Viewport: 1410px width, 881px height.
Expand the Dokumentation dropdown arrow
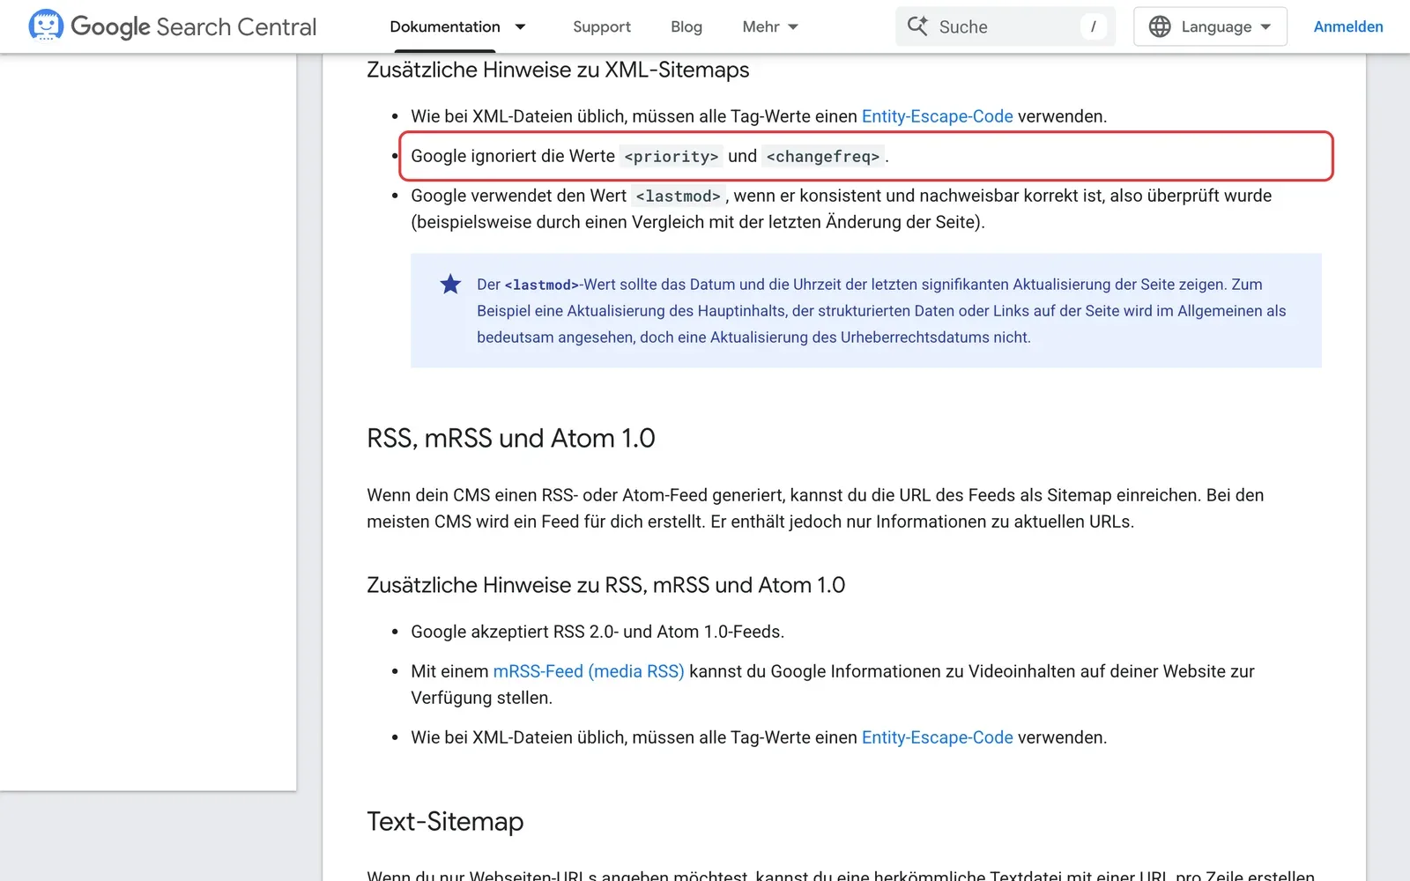pyautogui.click(x=520, y=26)
